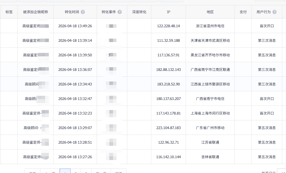Click timestamp 2026-04-18 13:36:07
This screenshot has width=286, height=173.
pos(75,70)
